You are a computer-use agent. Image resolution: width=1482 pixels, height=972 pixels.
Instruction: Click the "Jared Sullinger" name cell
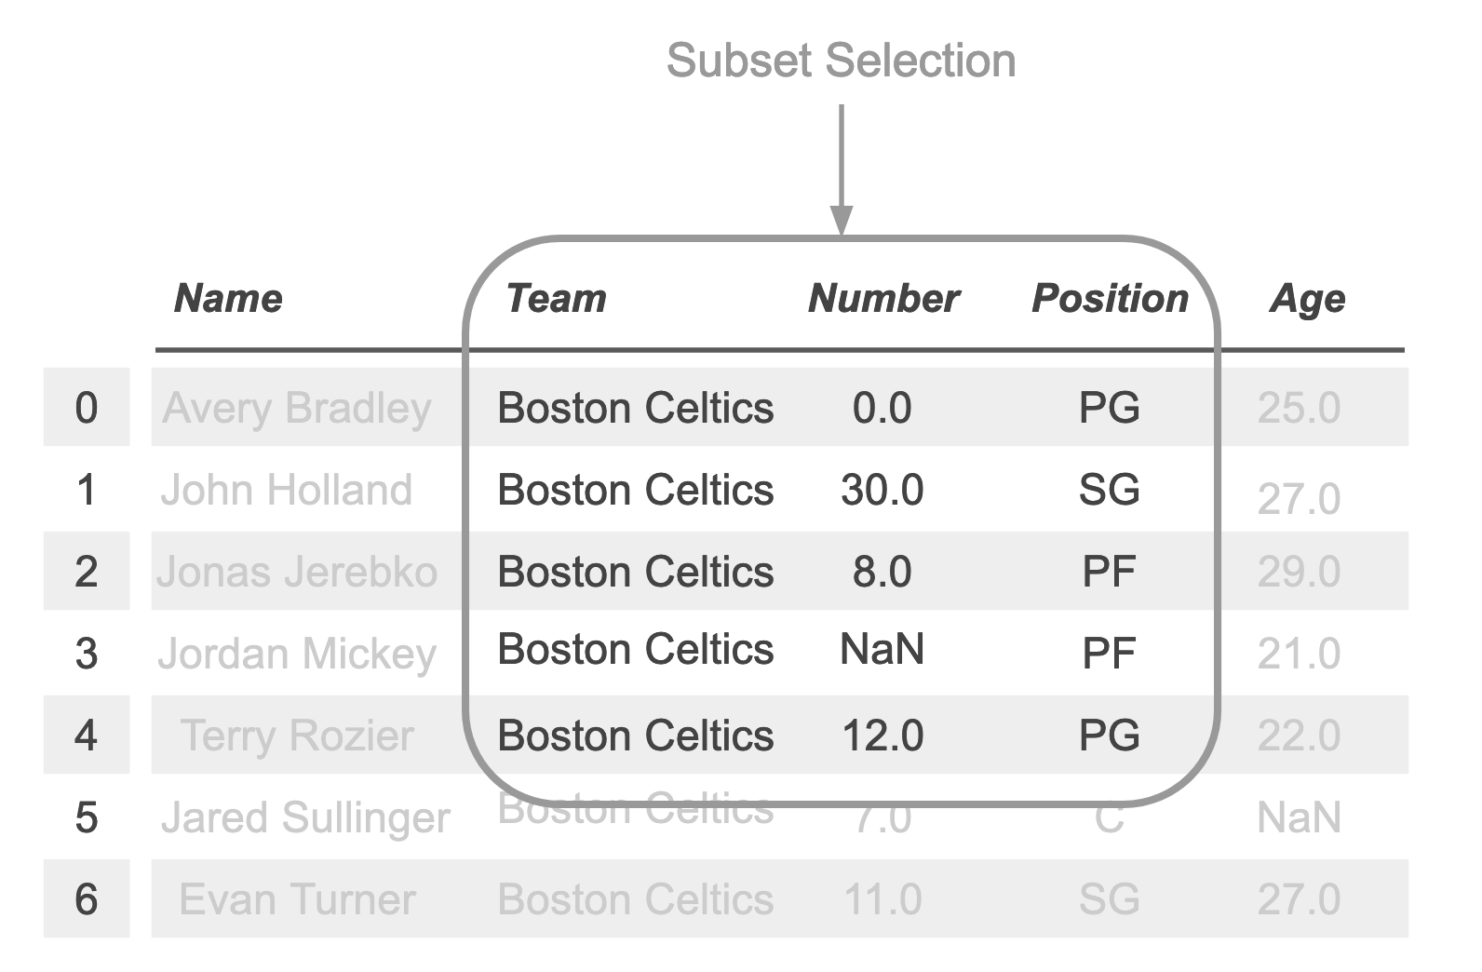point(305,817)
